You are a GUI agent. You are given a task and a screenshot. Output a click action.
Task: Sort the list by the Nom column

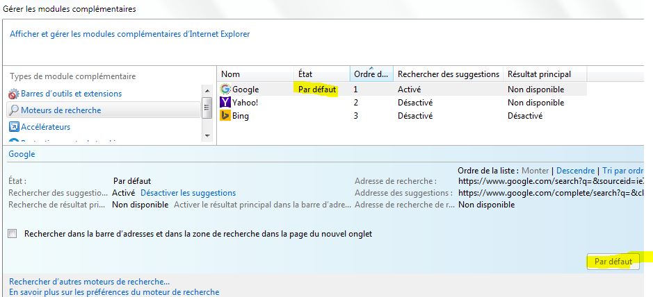click(x=230, y=74)
